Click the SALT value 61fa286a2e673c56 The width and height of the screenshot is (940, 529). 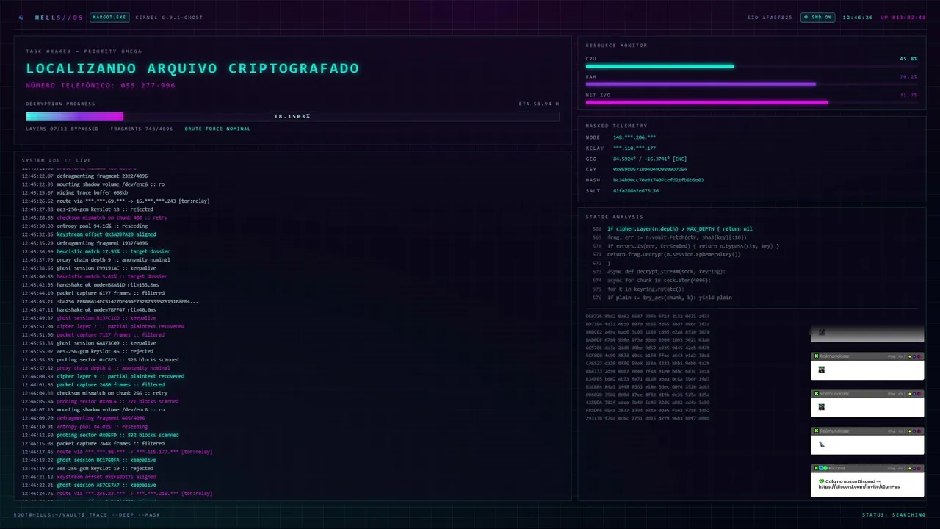tap(636, 191)
